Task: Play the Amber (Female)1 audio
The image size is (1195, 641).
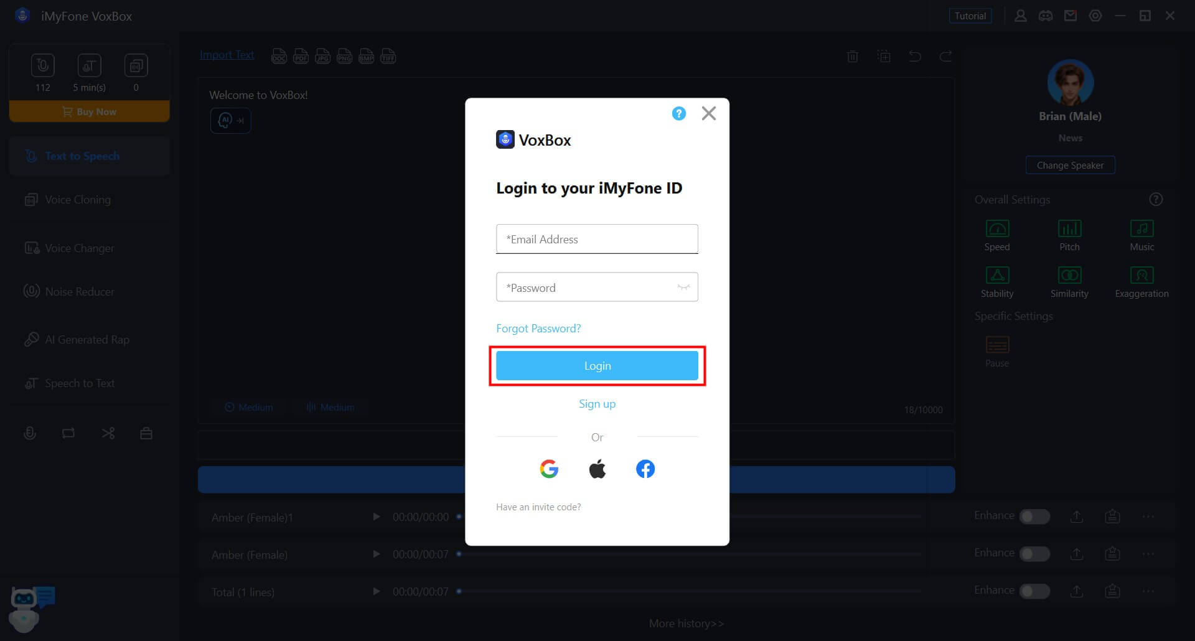Action: 376,517
